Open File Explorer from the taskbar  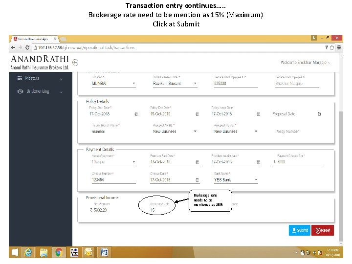coord(44,253)
